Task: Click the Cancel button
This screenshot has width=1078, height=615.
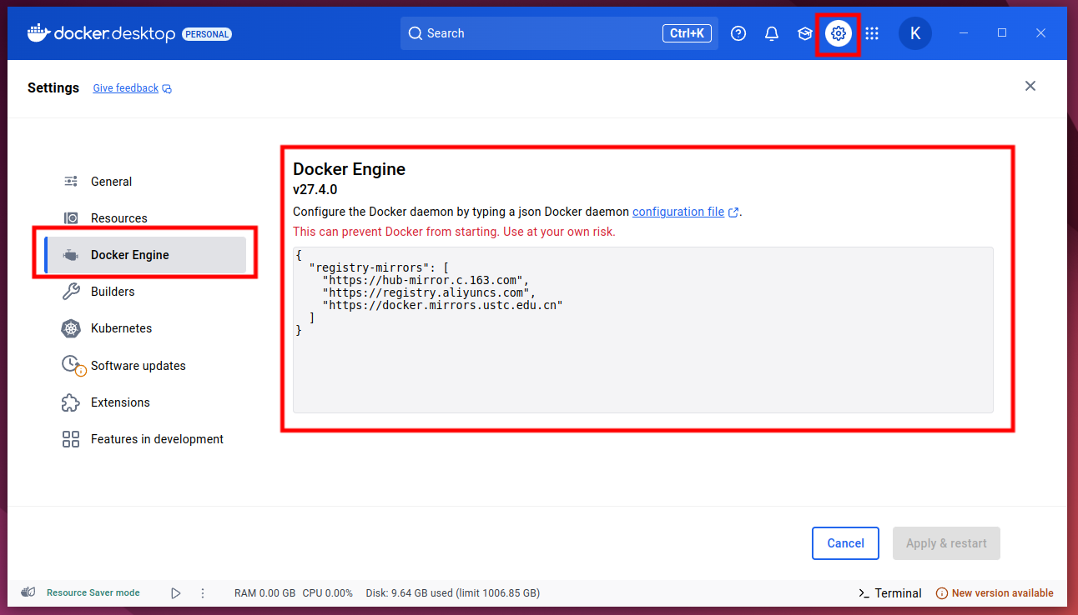Action: click(845, 543)
